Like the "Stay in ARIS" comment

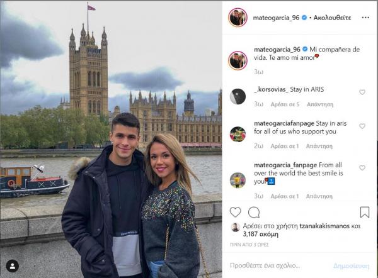click(x=362, y=92)
